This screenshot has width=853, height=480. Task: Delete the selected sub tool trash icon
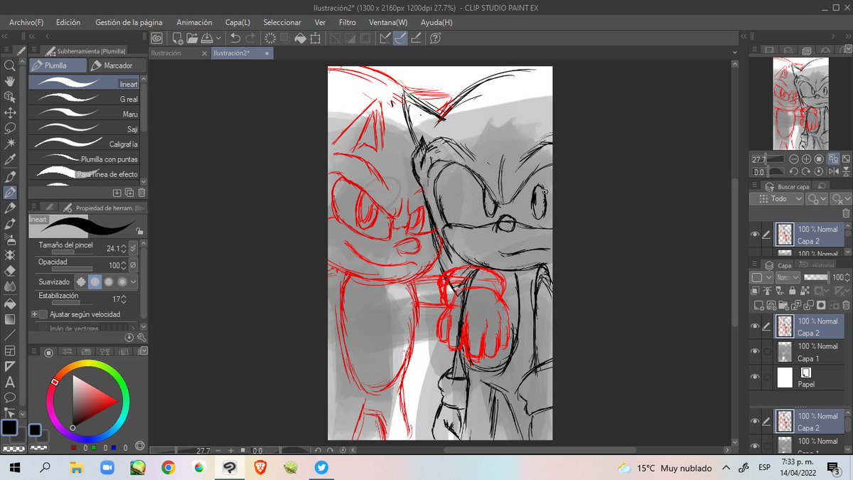141,192
